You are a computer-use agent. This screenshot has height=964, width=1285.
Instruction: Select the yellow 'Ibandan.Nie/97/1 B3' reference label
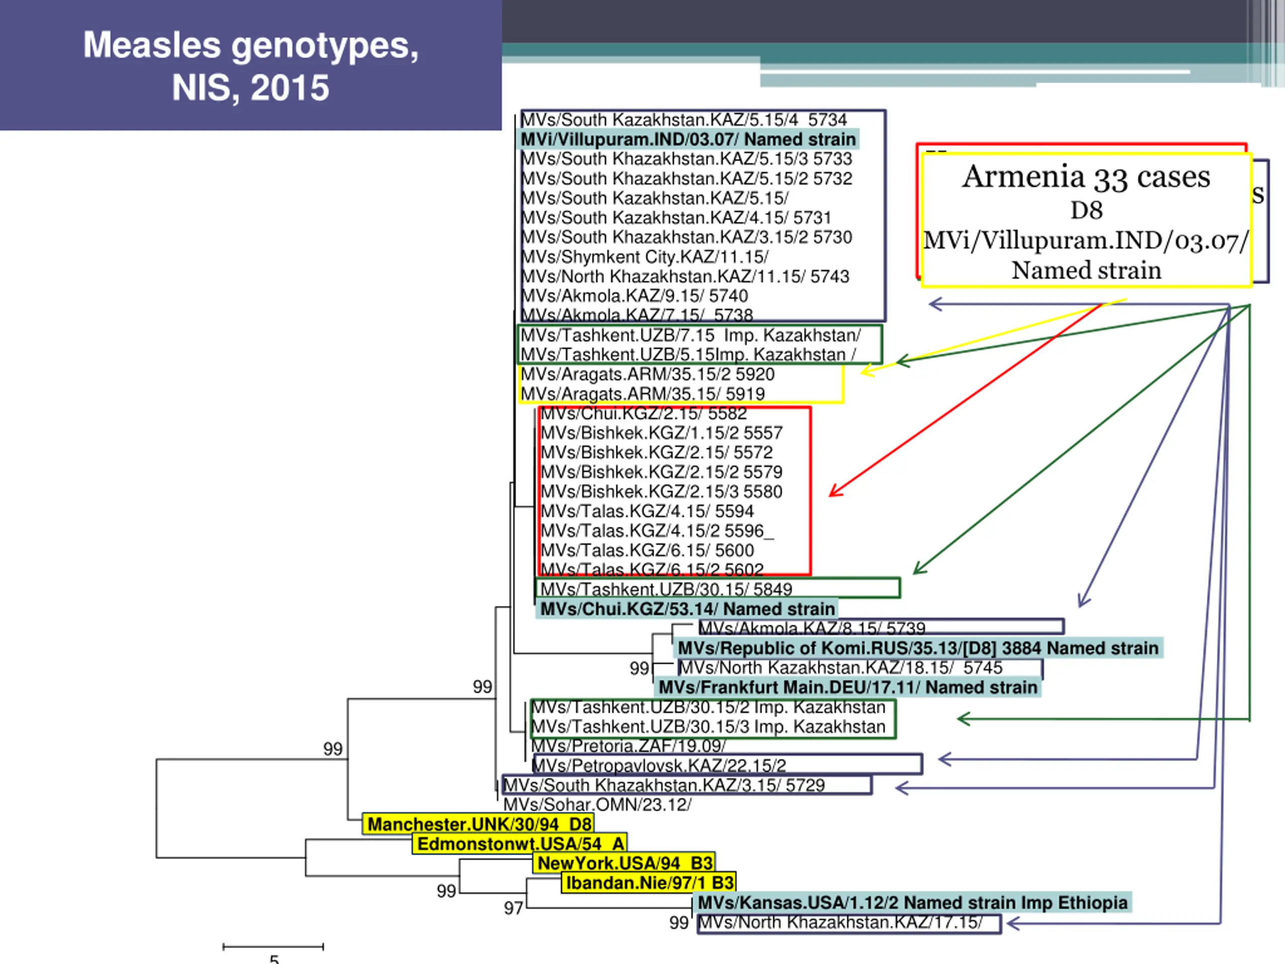click(x=649, y=883)
